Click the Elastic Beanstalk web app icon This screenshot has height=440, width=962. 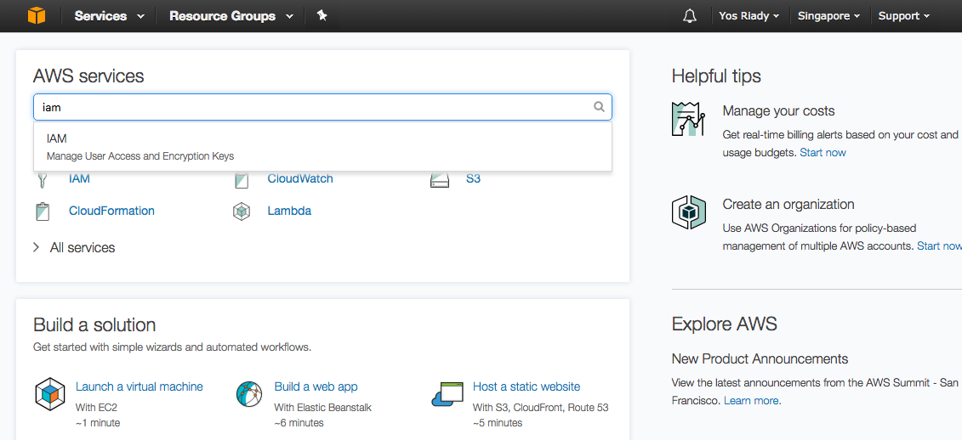249,394
